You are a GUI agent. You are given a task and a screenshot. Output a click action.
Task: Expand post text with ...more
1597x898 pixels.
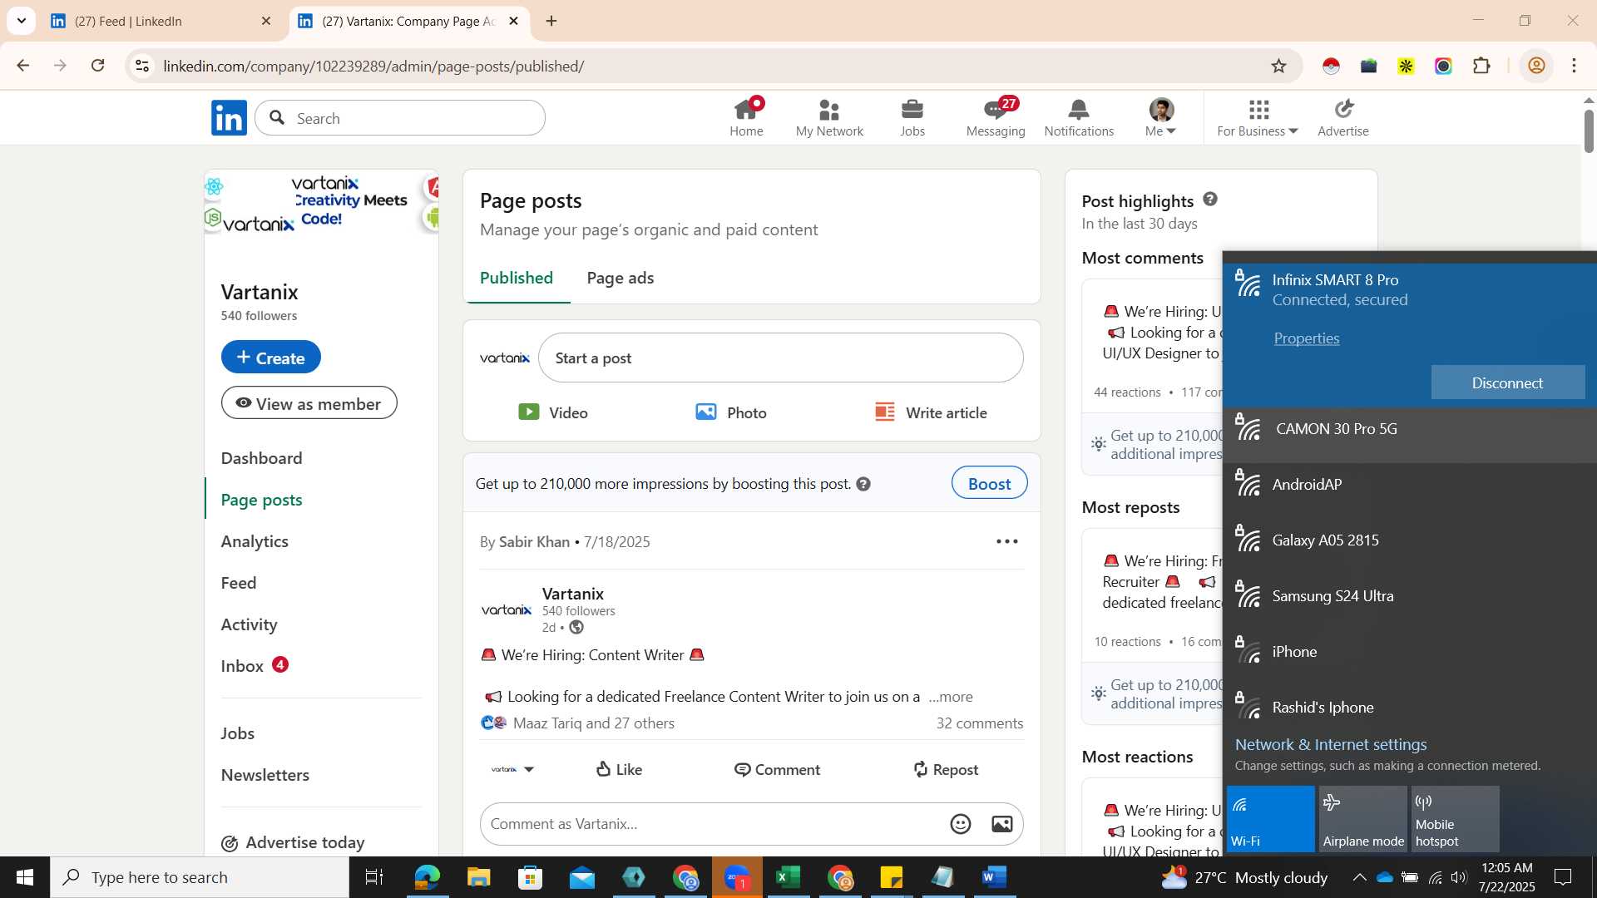[951, 697]
